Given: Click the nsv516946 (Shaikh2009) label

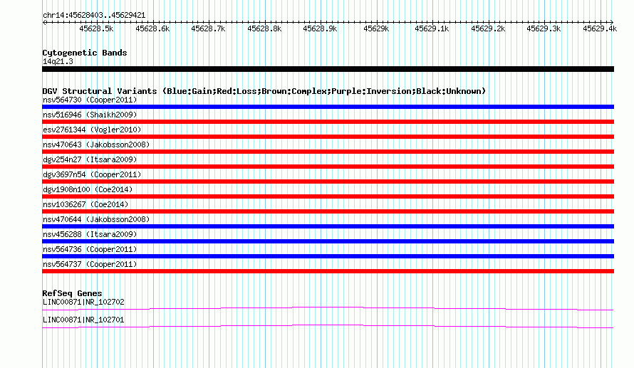Looking at the screenshot, I should [90, 115].
